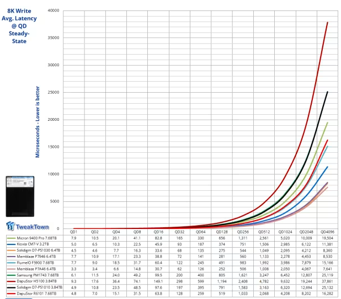
Task: Click the TweakTown logo
Action: (x=28, y=226)
